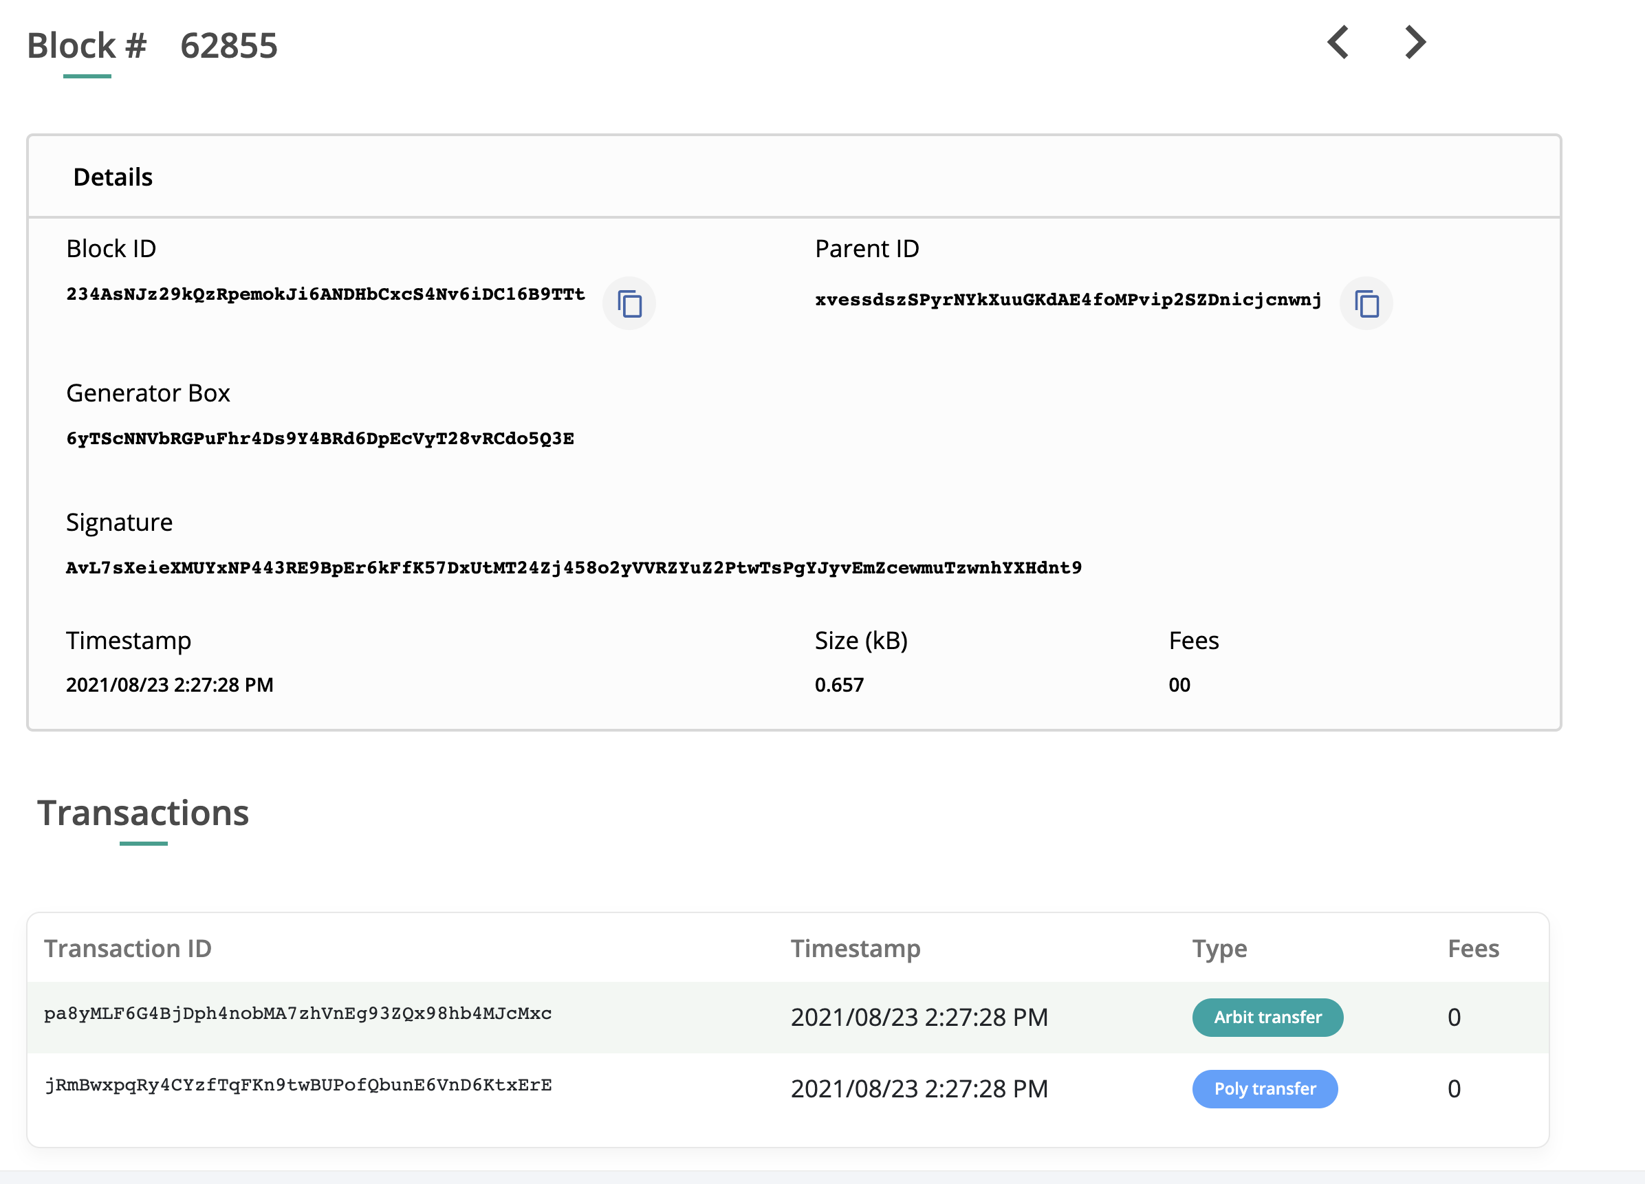Click the Type column header
The image size is (1645, 1184).
[x=1219, y=948]
